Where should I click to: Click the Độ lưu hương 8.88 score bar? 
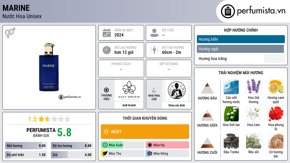coord(72,146)
